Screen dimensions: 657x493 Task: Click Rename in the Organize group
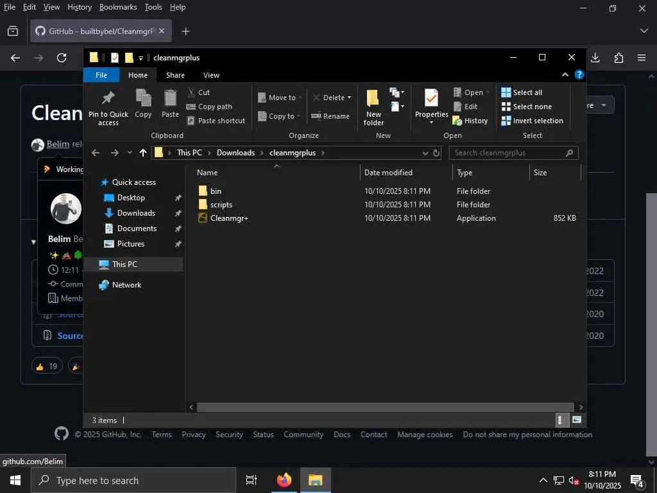tap(330, 116)
